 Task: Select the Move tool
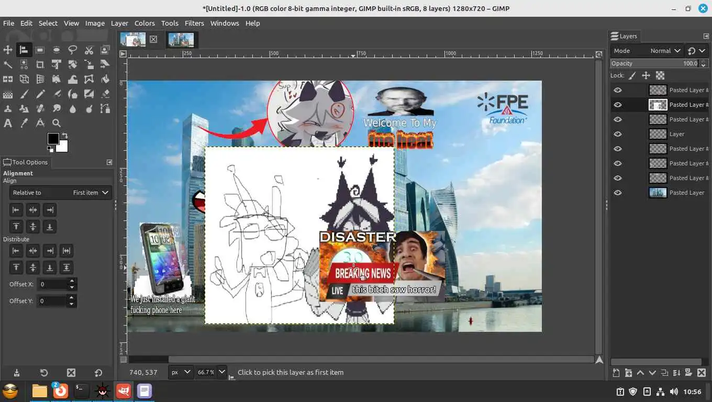tap(8, 50)
